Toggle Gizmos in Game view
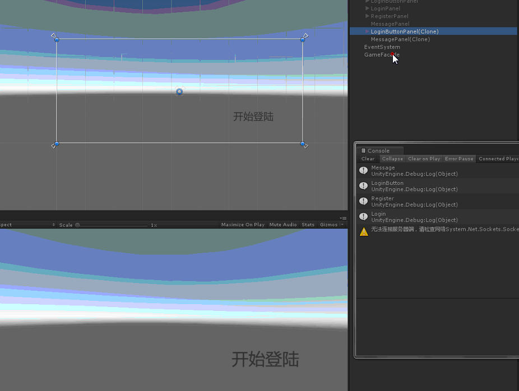519x391 pixels. 328,225
